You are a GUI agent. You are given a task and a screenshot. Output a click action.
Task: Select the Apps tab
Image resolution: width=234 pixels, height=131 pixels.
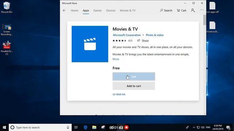[x=86, y=11]
